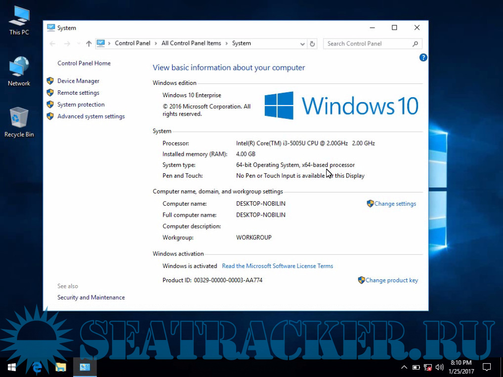Open the Action Center notification icon
503x377 pixels.
coord(487,367)
